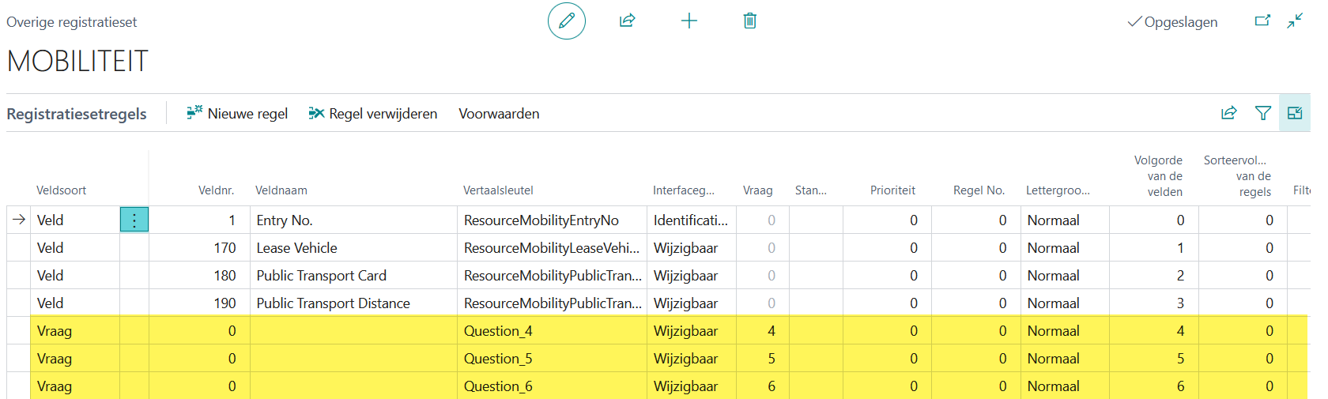The width and height of the screenshot is (1328, 399).
Task: Collapse the page with arrows icon
Action: tap(1295, 21)
